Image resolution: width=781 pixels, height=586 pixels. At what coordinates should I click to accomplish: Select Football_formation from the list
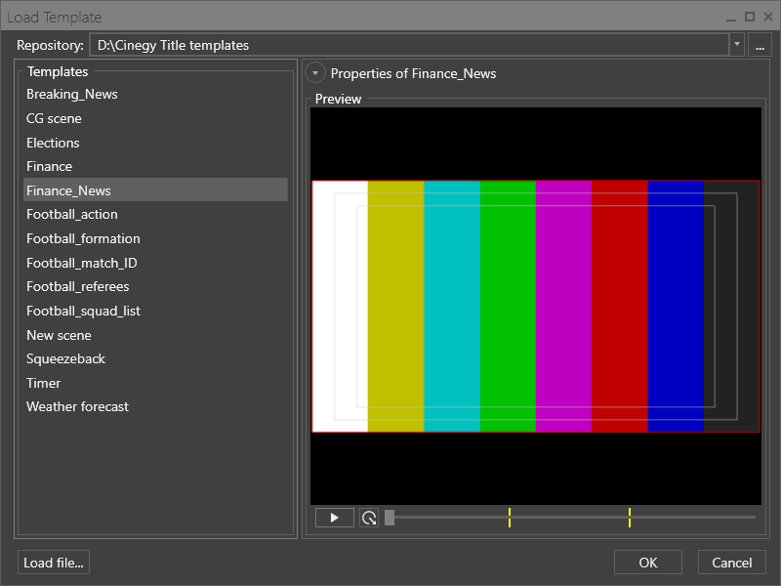pyautogui.click(x=83, y=238)
